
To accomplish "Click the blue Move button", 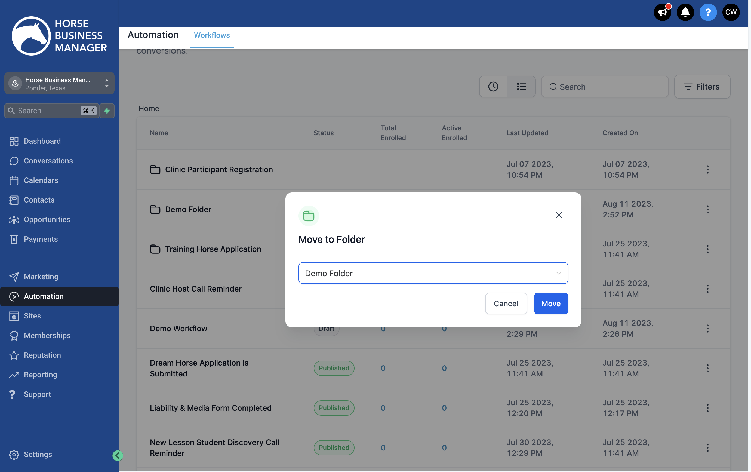I will coord(551,304).
